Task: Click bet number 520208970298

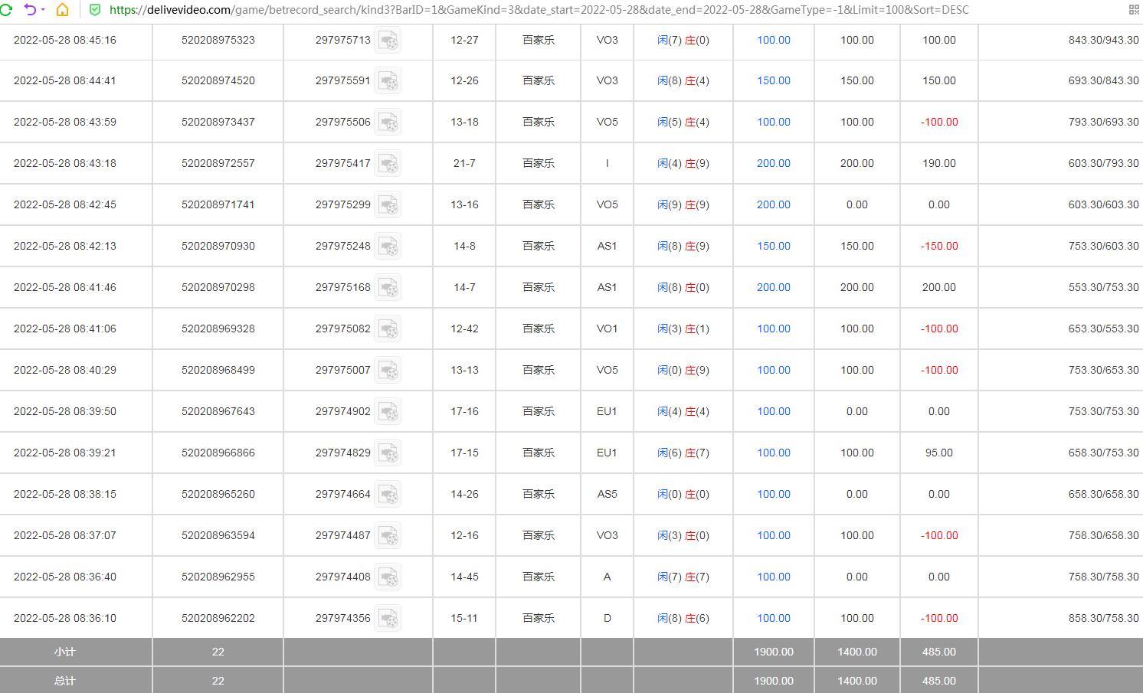Action: click(218, 287)
